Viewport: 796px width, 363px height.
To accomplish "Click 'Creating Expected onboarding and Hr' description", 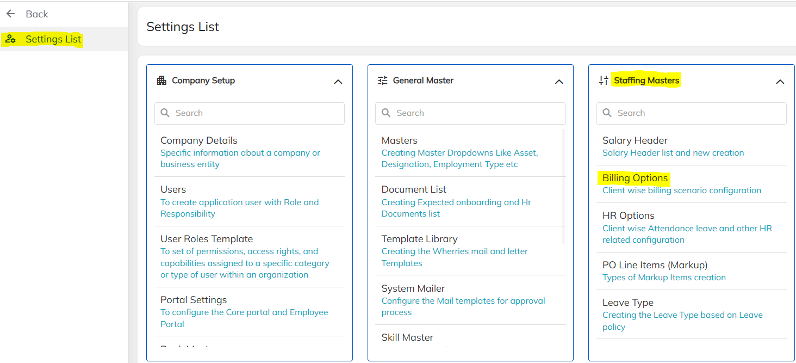I will (x=456, y=208).
